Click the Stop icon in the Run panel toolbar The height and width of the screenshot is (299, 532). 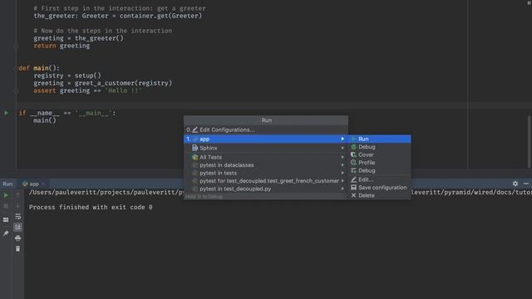point(6,206)
